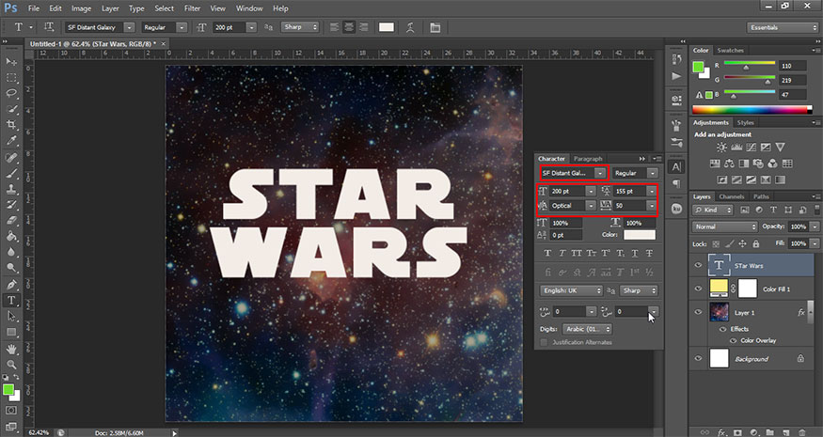The width and height of the screenshot is (823, 437).
Task: Open the Digits Arabic dropdown
Action: pos(587,329)
